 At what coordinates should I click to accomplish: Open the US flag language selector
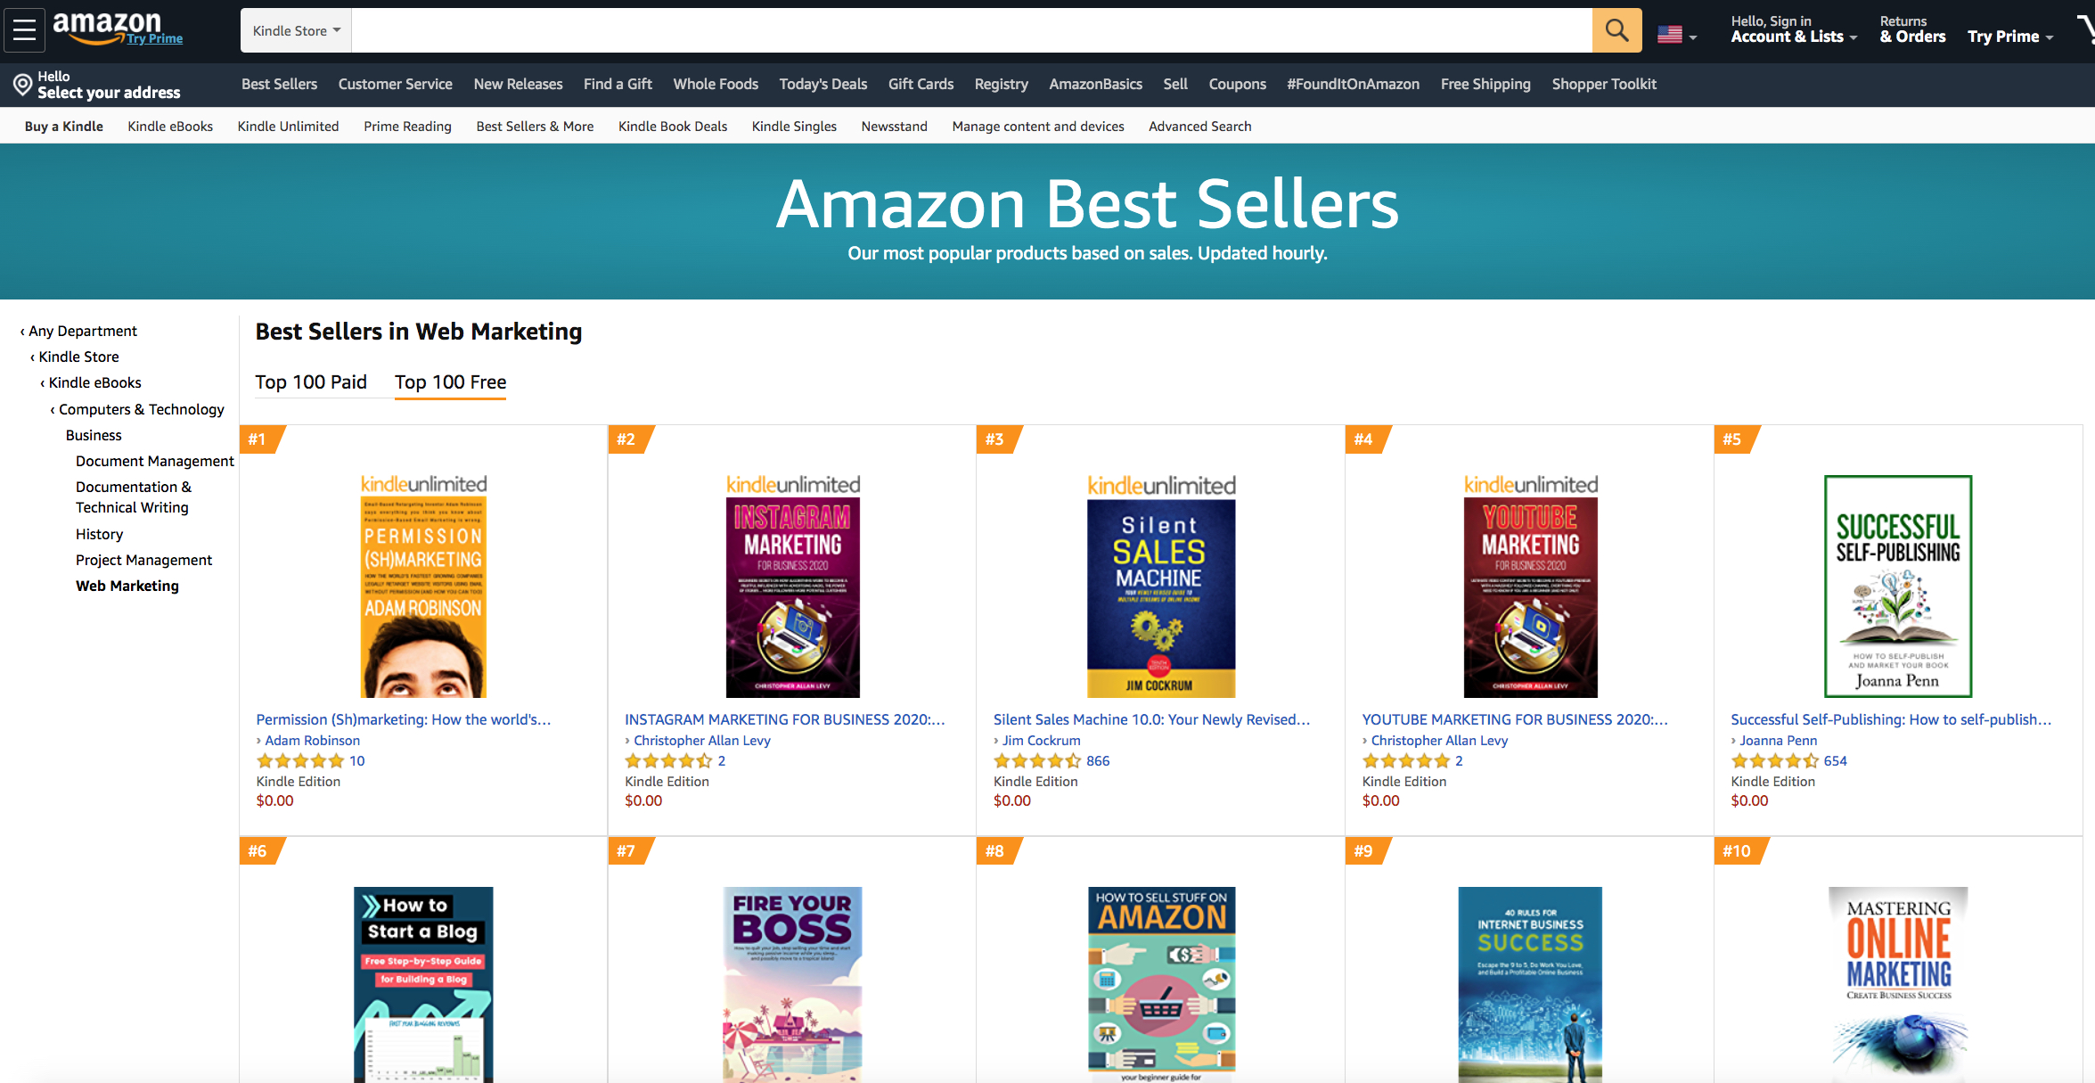pyautogui.click(x=1676, y=35)
